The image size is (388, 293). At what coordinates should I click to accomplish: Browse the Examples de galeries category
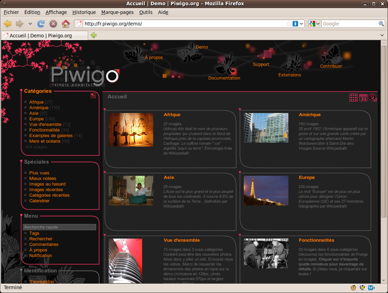click(x=51, y=136)
